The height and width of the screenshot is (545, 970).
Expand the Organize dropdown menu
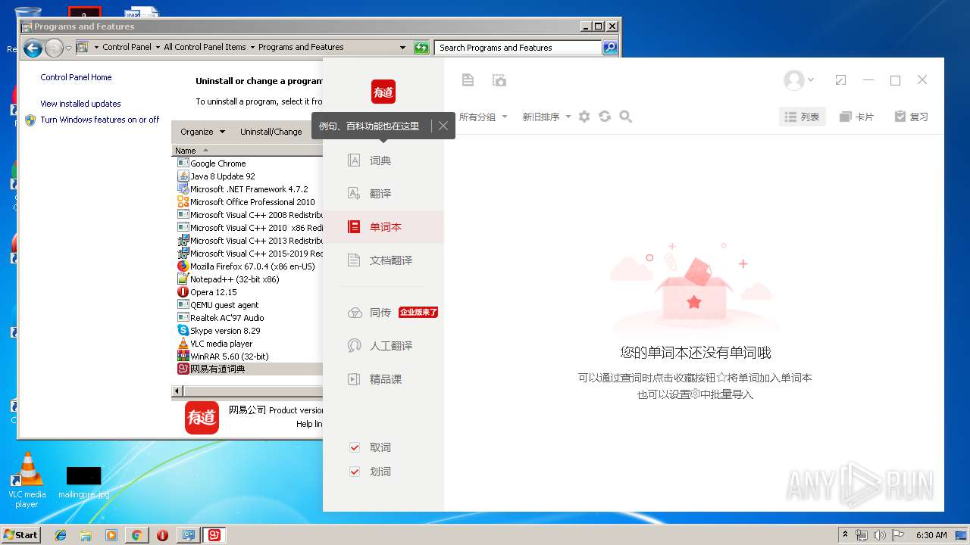tap(202, 132)
